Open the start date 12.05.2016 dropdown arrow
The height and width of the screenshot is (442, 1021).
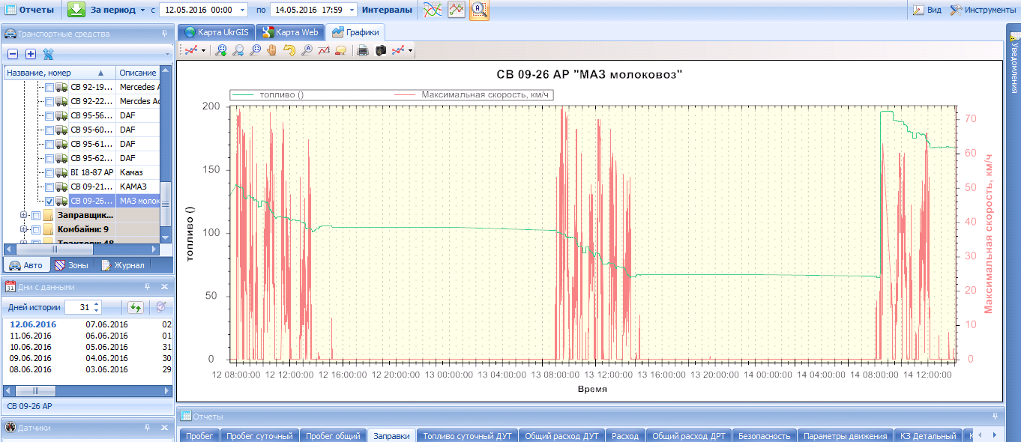[241, 10]
